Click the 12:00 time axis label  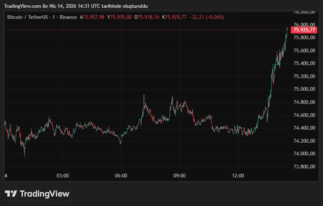(238, 176)
